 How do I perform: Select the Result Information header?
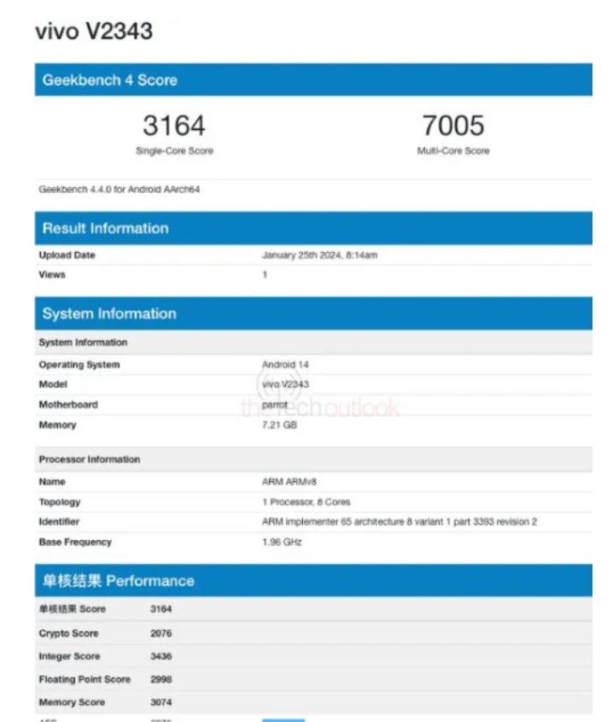click(x=313, y=228)
